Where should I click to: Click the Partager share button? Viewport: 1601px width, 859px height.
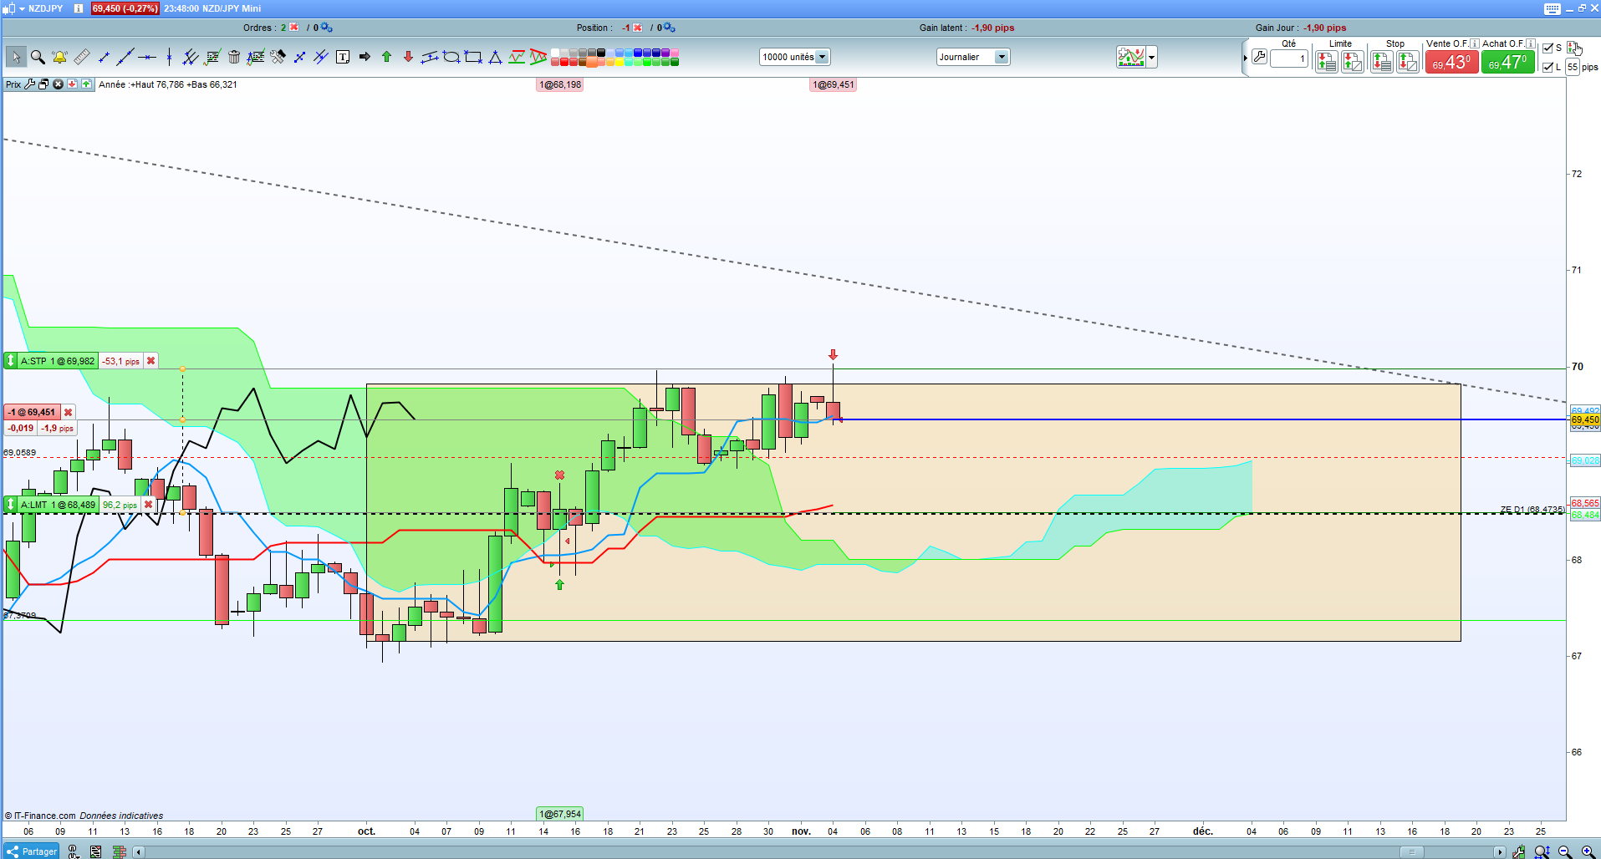(x=32, y=851)
